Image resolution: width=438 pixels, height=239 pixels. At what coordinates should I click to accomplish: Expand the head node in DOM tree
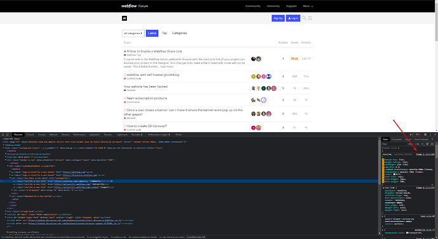pos(4,145)
